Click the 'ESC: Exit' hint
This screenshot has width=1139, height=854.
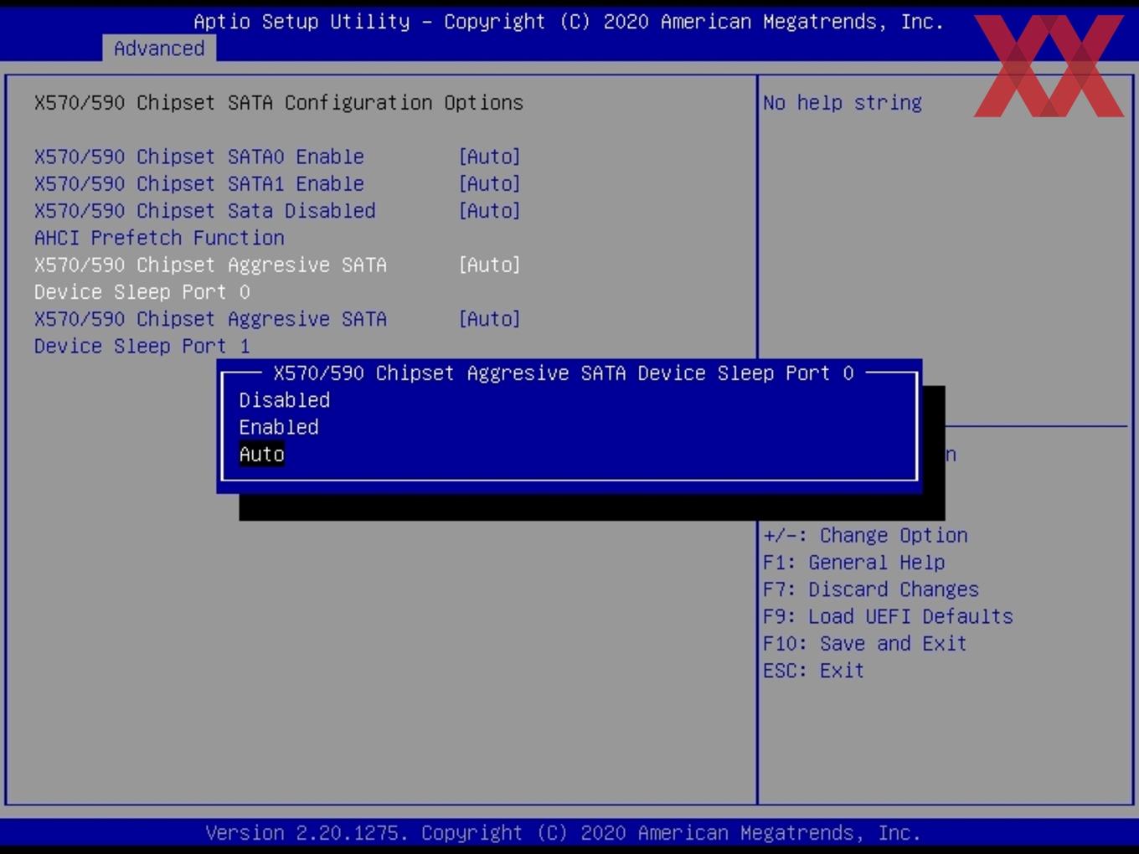pos(813,671)
